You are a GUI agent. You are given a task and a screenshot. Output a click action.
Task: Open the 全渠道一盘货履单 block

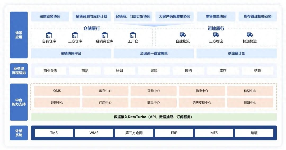coord(154,54)
